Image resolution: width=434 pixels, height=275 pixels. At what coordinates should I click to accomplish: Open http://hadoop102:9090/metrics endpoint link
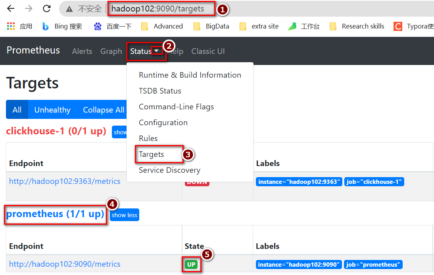click(65, 264)
